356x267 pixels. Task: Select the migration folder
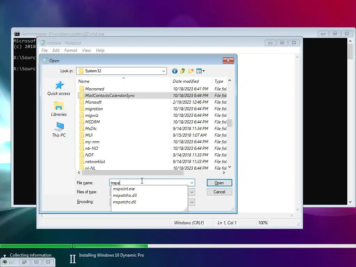pyautogui.click(x=94, y=109)
